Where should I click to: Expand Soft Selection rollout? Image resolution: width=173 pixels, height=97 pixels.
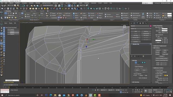(x=136, y=82)
